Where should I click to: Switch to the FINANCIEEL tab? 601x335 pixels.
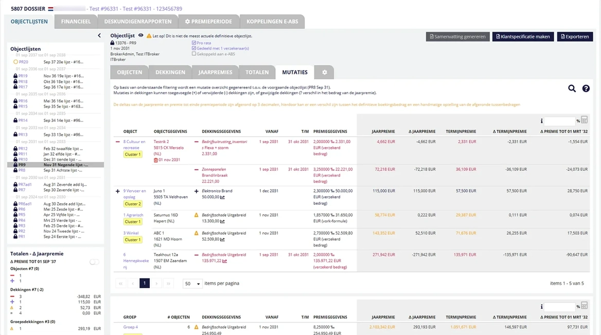(76, 21)
